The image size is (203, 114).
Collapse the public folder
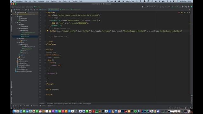coord(16,16)
